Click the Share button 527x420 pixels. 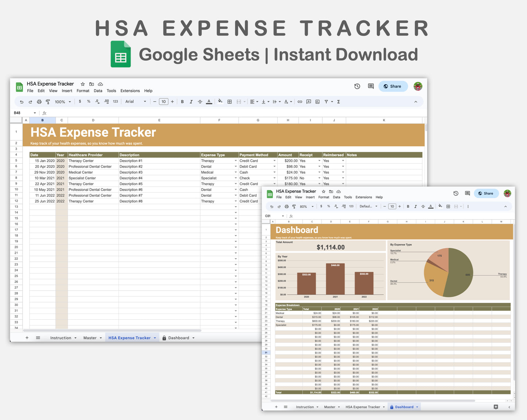point(393,86)
